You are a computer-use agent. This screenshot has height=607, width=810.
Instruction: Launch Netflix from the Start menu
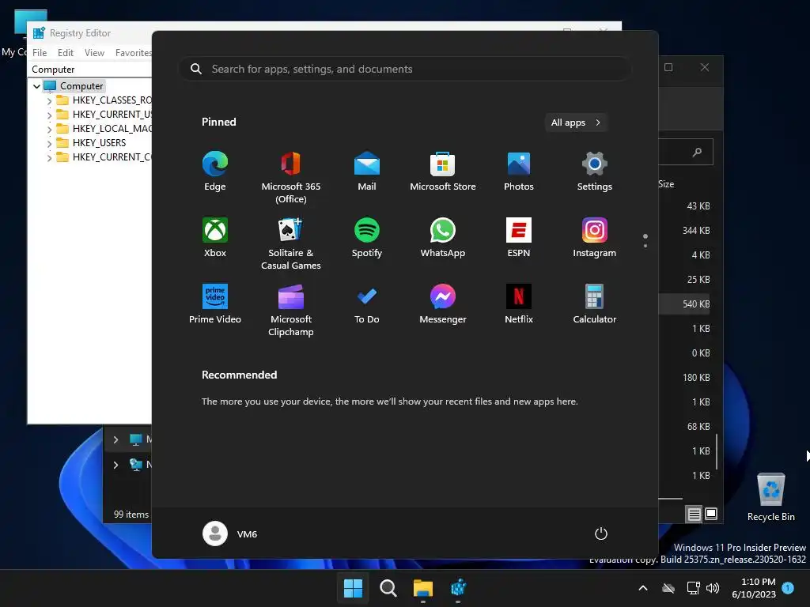(519, 304)
